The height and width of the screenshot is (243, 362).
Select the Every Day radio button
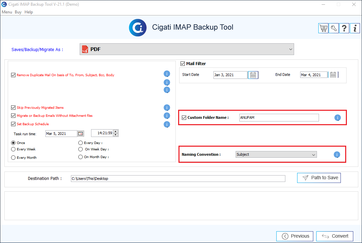(80, 143)
